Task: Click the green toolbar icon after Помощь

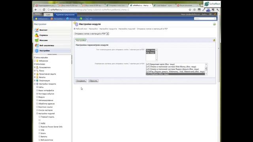Action: (x=81, y=19)
